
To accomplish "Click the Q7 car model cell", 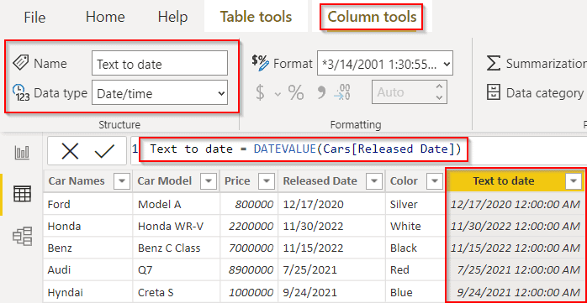I will [177, 269].
